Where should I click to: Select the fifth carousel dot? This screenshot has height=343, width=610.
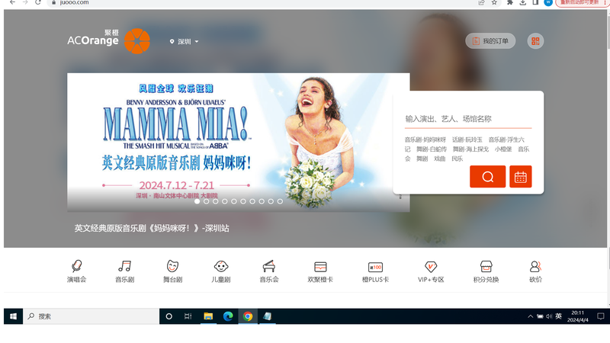pyautogui.click(x=234, y=201)
